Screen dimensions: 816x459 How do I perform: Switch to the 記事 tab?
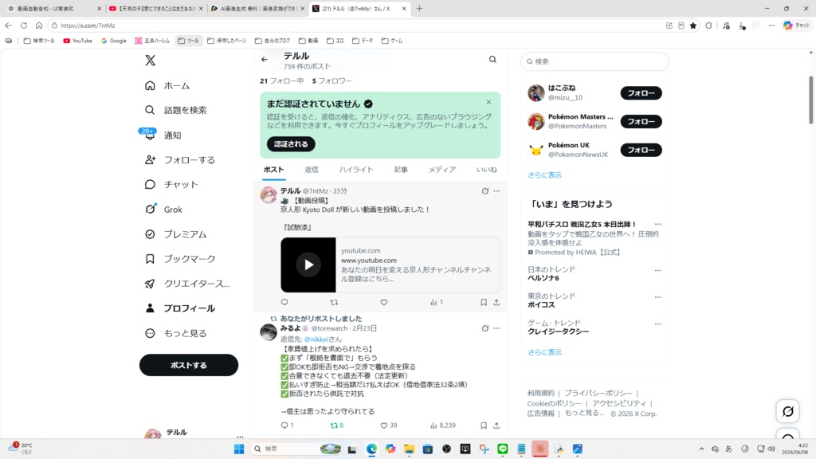tap(401, 170)
